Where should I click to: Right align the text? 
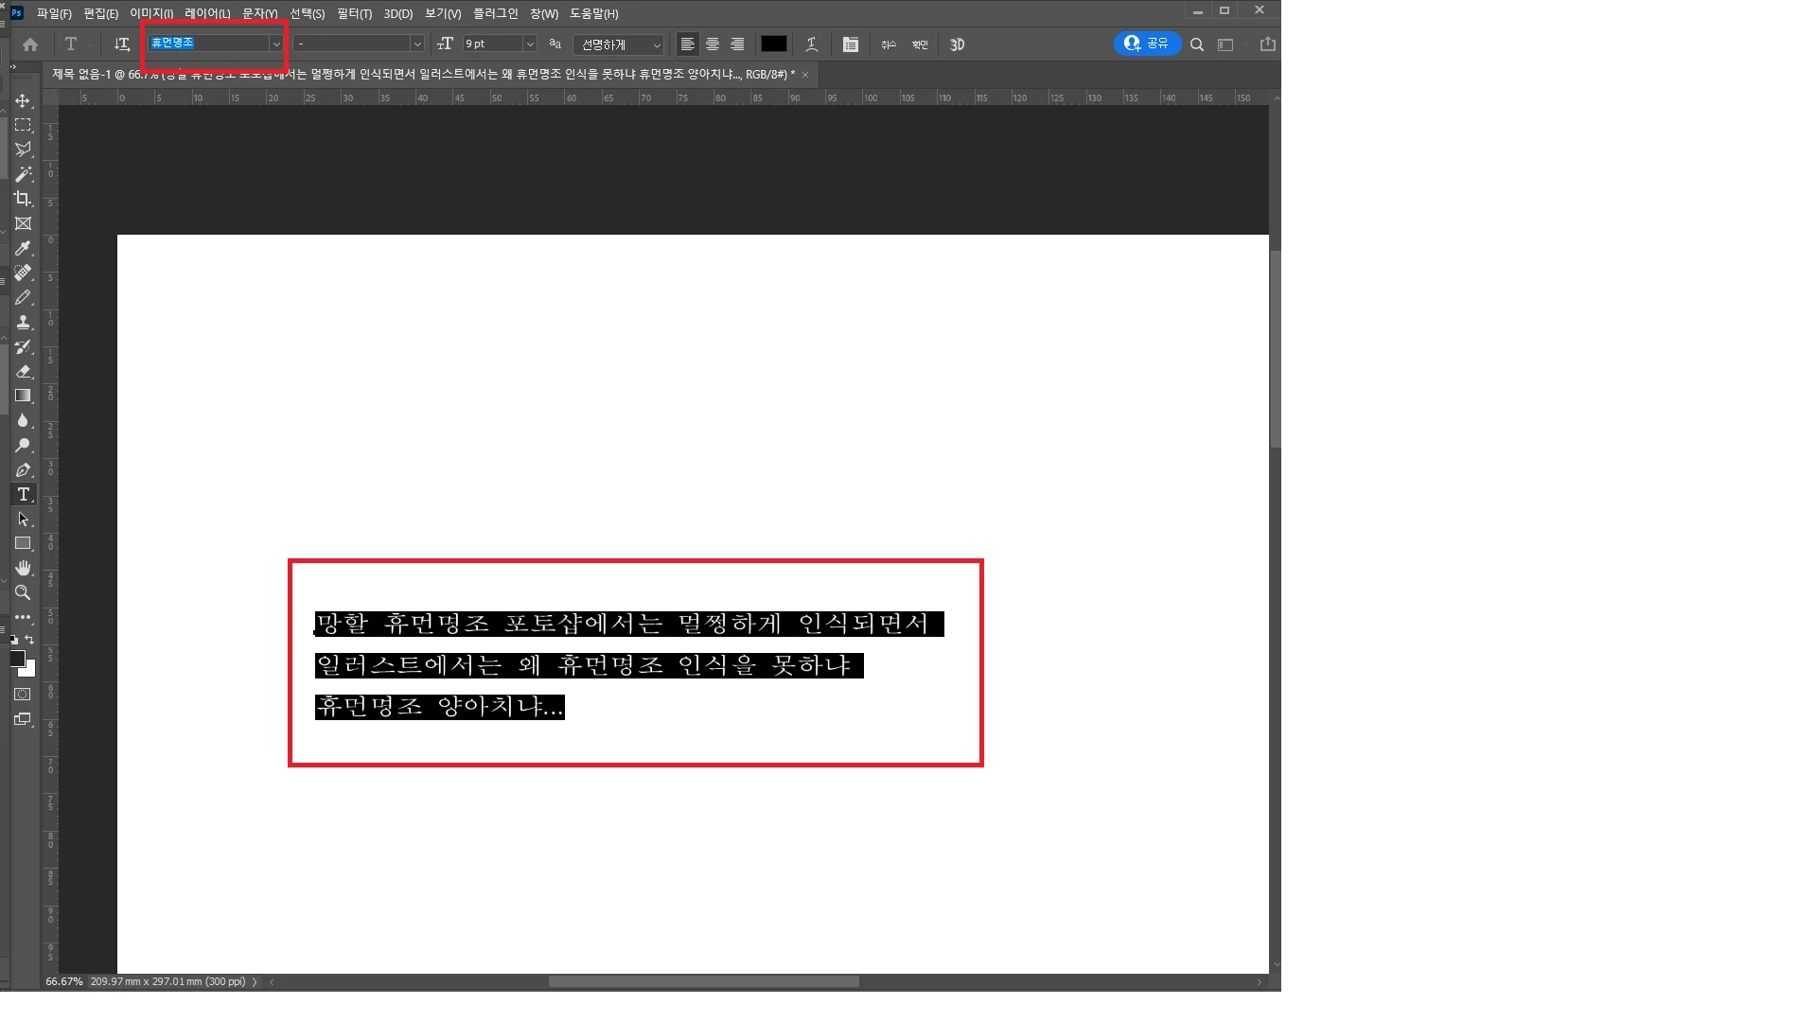pyautogui.click(x=737, y=44)
